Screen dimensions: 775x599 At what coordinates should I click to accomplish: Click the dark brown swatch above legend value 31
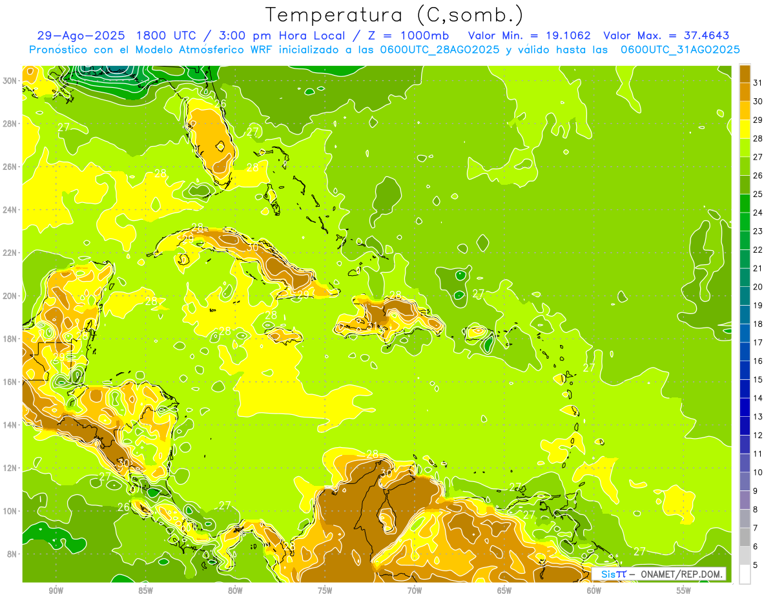click(745, 73)
